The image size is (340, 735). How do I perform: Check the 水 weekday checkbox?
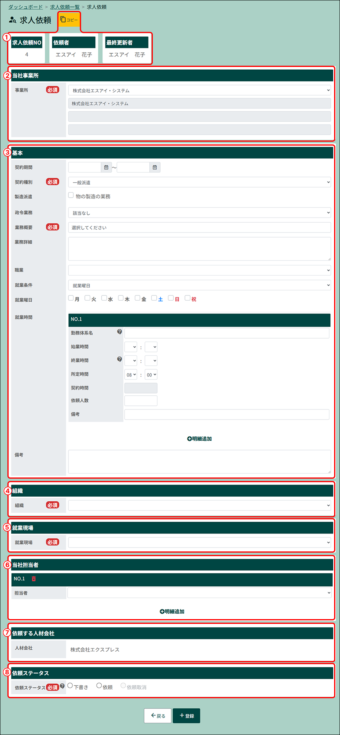(104, 298)
